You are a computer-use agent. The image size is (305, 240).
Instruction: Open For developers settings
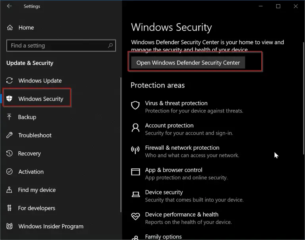coord(37,208)
